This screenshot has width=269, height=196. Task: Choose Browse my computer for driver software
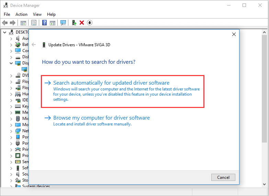point(97,121)
